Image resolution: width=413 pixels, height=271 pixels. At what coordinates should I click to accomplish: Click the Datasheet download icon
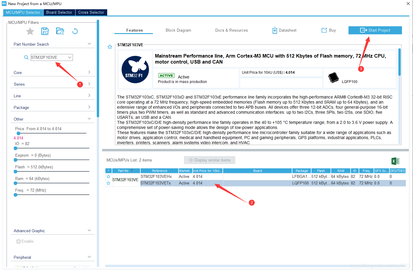[275, 30]
